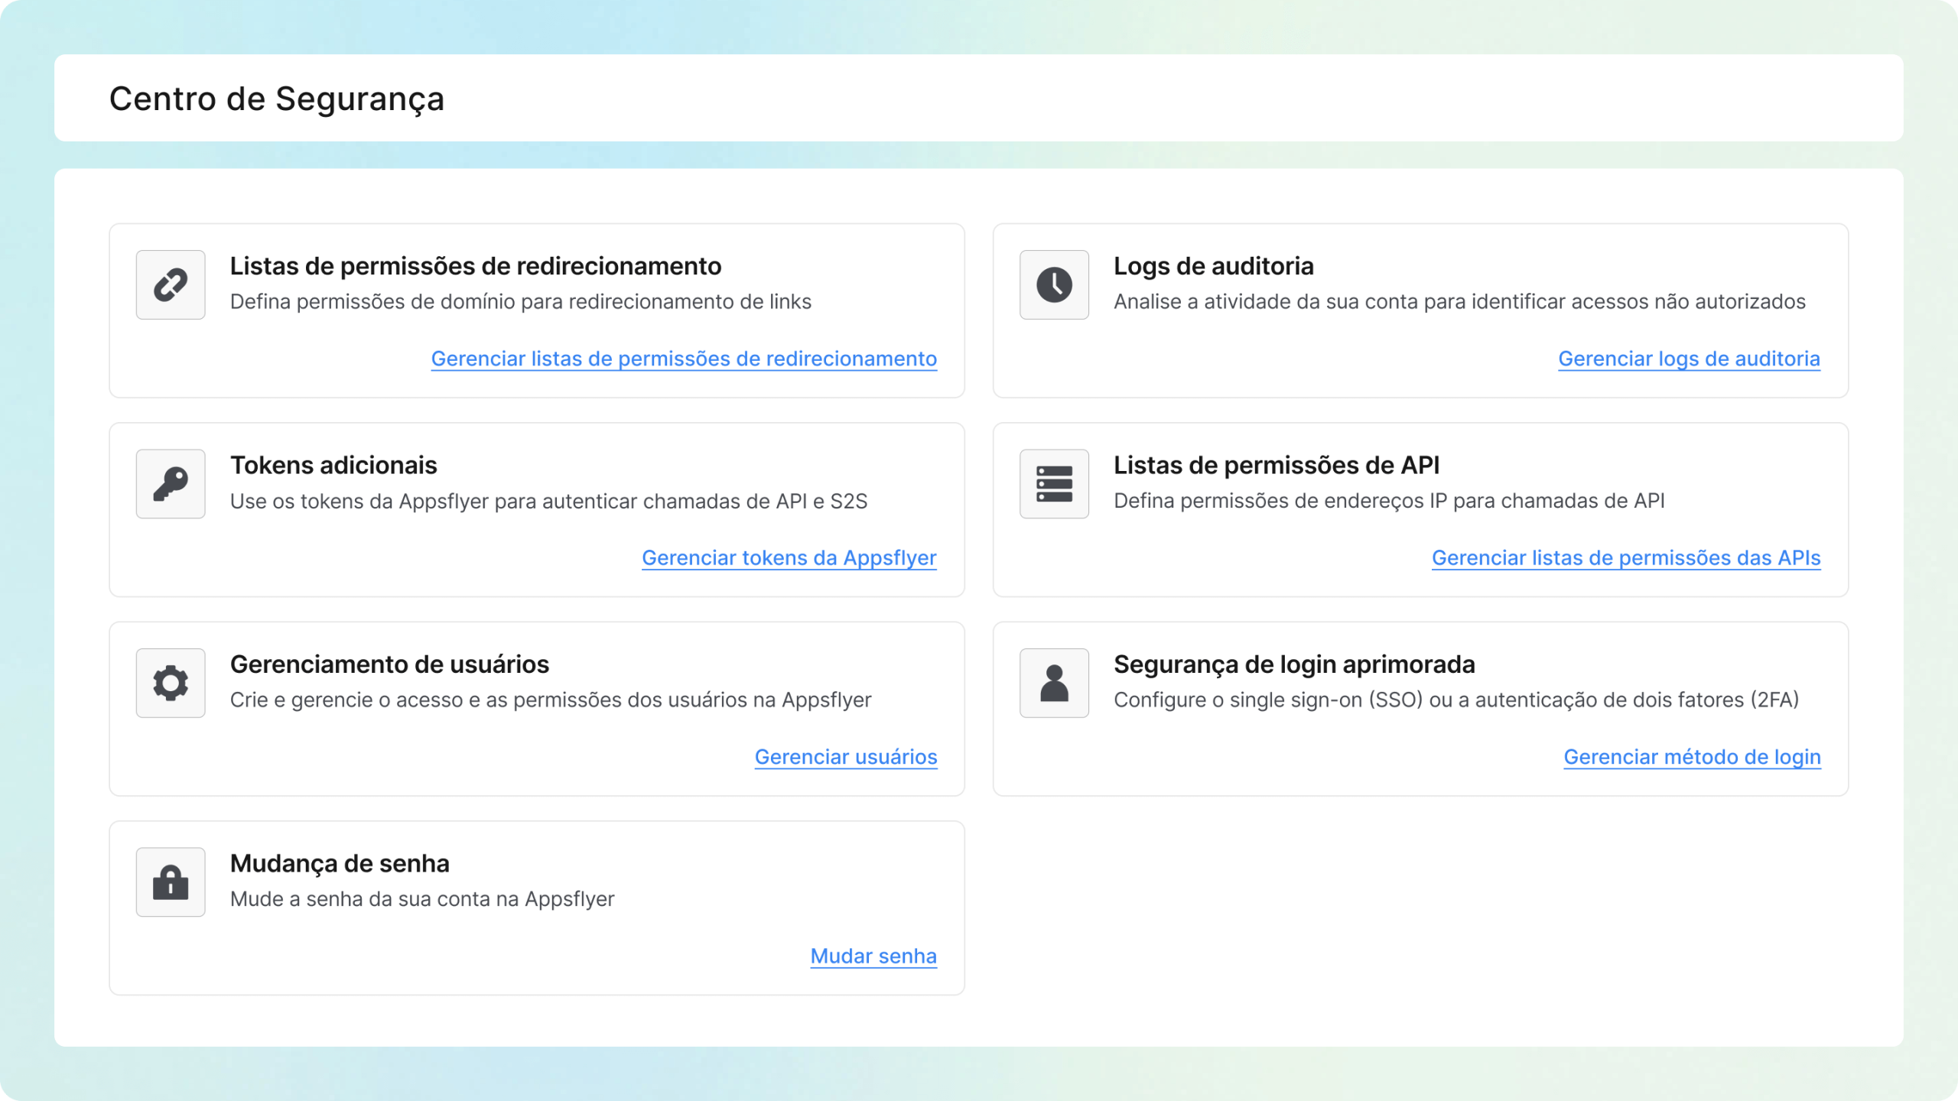Open Gerenciar listas de permissões de redirecionamento

[x=683, y=359]
